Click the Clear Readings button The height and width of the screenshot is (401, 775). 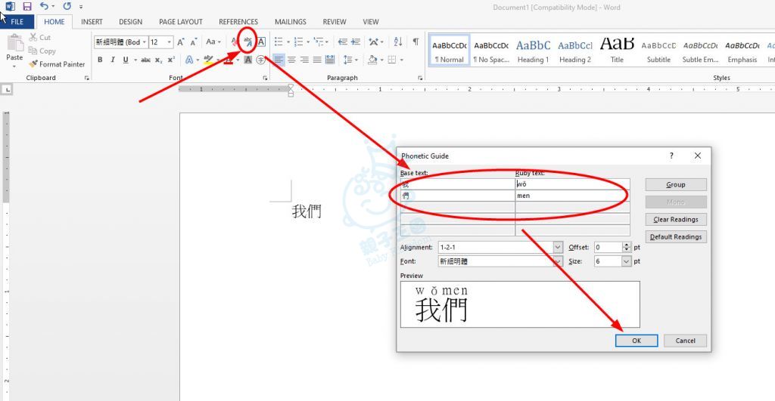(x=676, y=220)
